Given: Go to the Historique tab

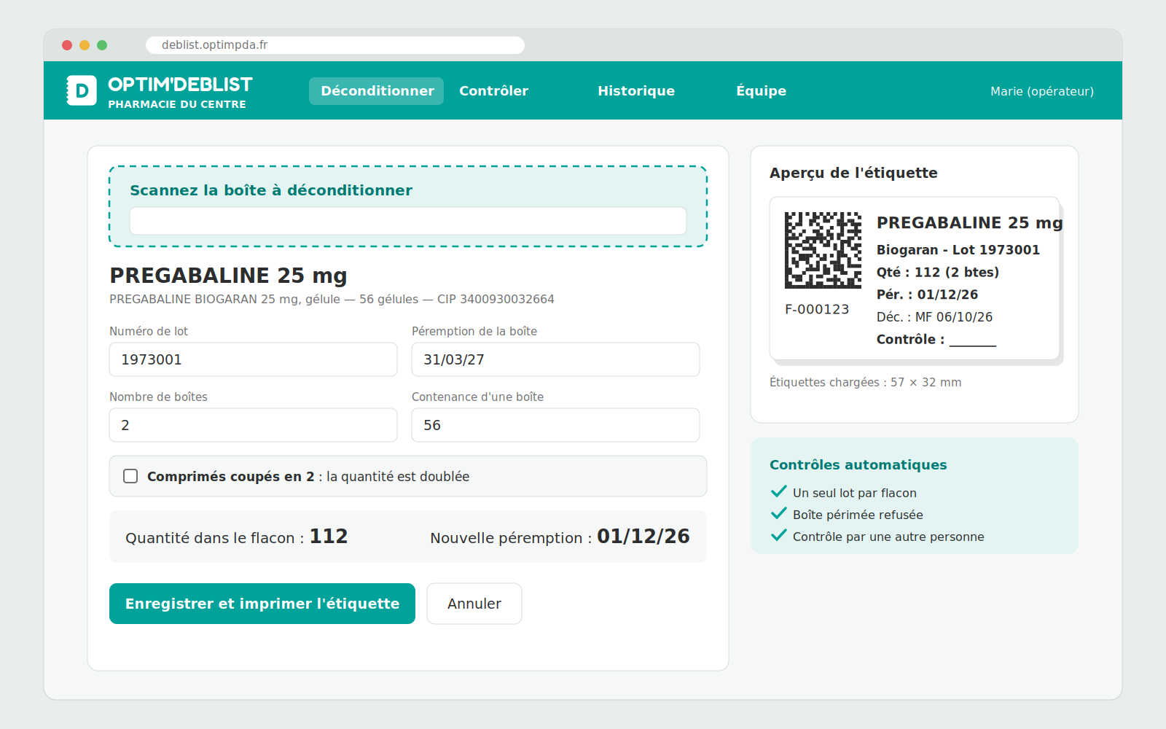Looking at the screenshot, I should pos(636,91).
